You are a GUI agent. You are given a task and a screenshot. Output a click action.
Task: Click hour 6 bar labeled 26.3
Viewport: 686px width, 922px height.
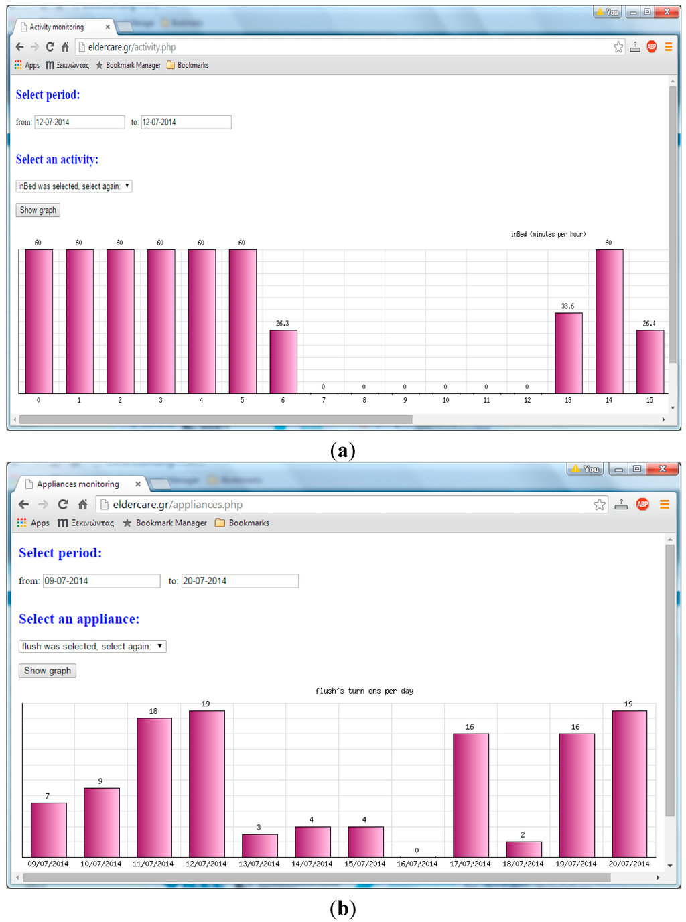click(x=283, y=362)
